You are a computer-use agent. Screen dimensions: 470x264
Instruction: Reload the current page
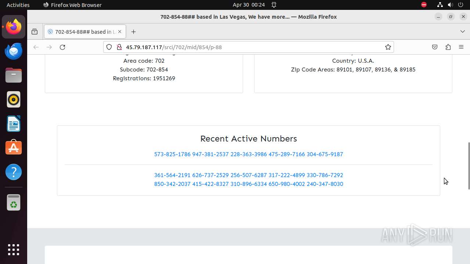point(62,47)
